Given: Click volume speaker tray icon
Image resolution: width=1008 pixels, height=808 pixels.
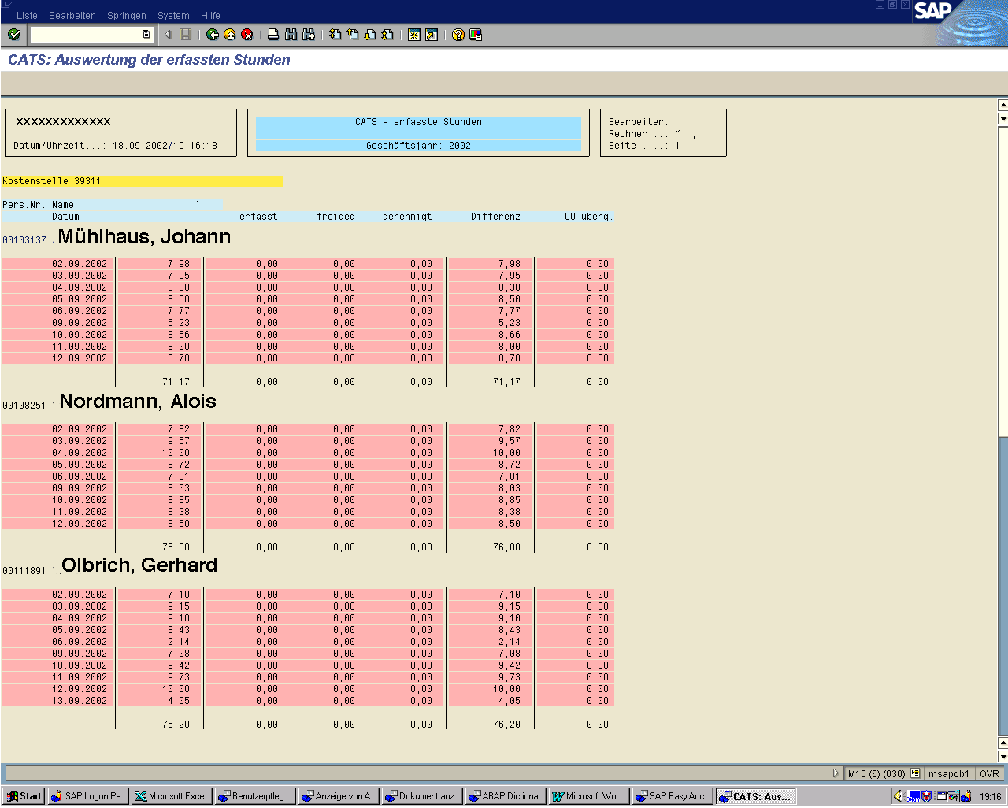Looking at the screenshot, I should pyautogui.click(x=899, y=796).
